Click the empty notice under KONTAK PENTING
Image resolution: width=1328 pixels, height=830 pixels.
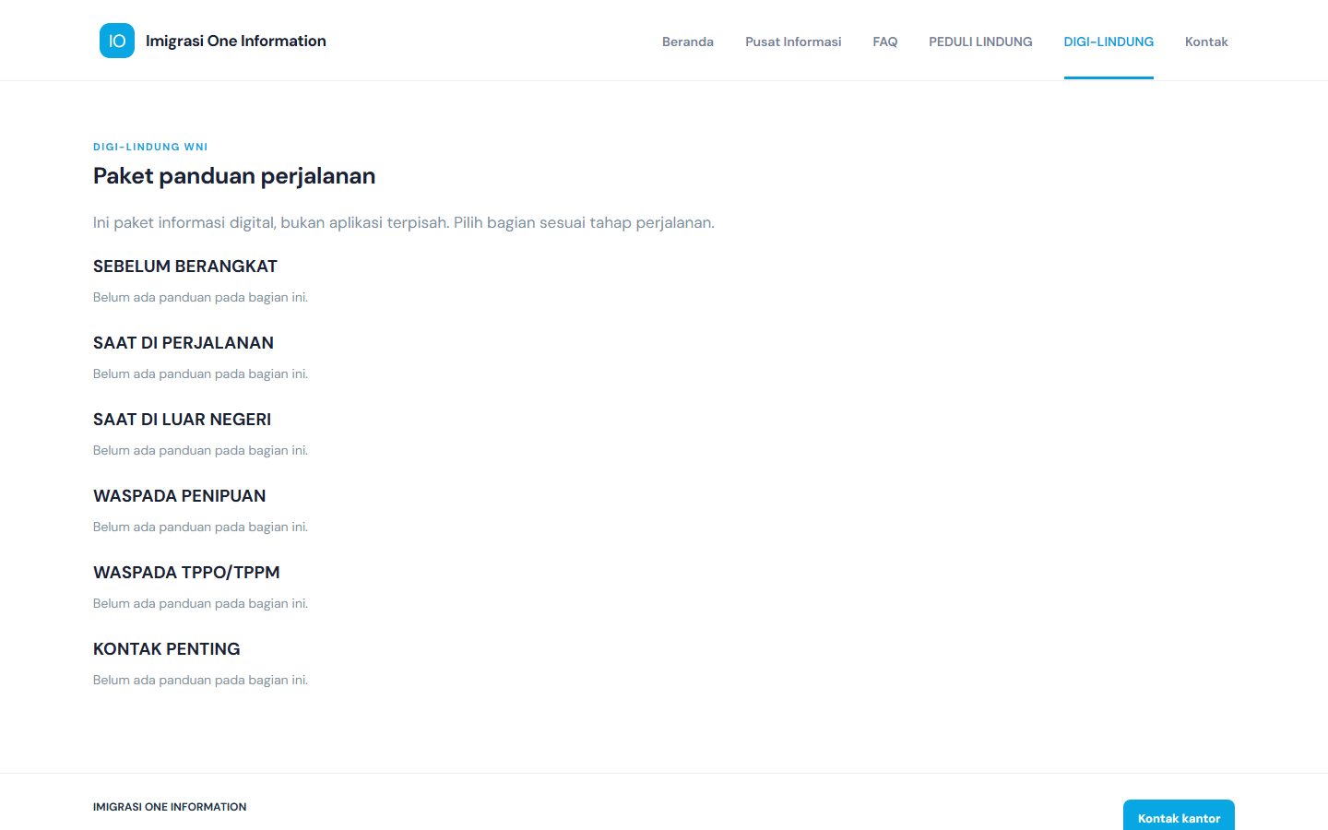pyautogui.click(x=200, y=680)
